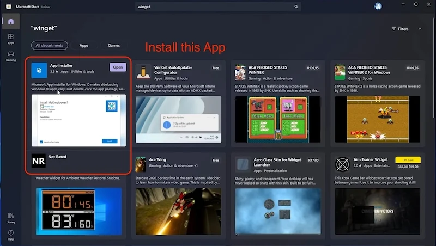Open the Apps sidebar section
436x246 pixels.
(x=11, y=39)
